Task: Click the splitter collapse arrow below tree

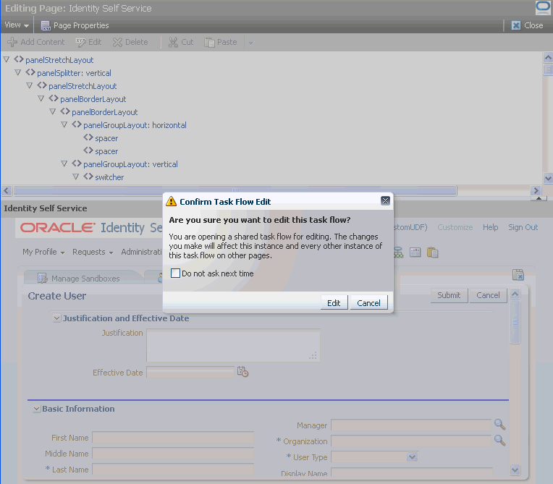Action: 539,198
